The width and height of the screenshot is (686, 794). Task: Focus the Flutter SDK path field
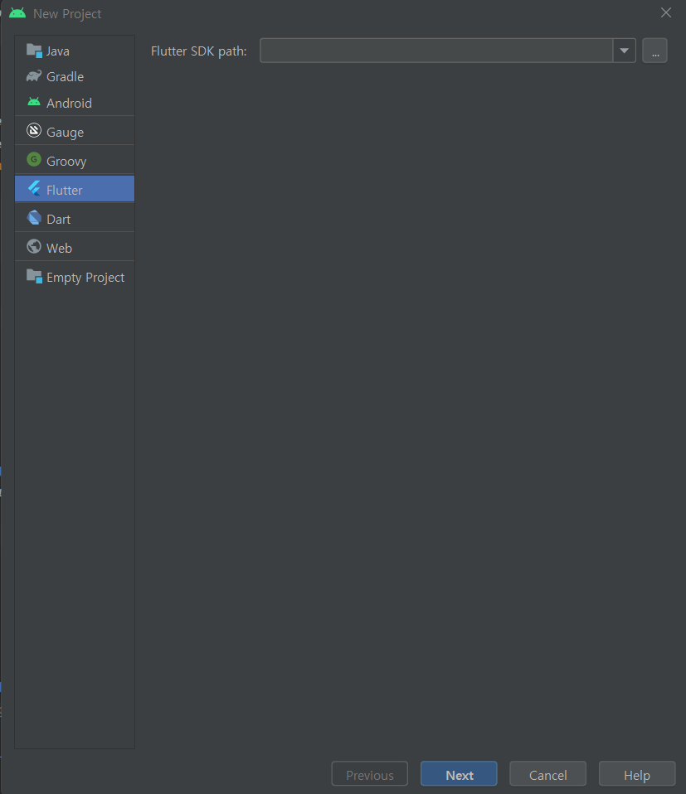click(x=436, y=51)
